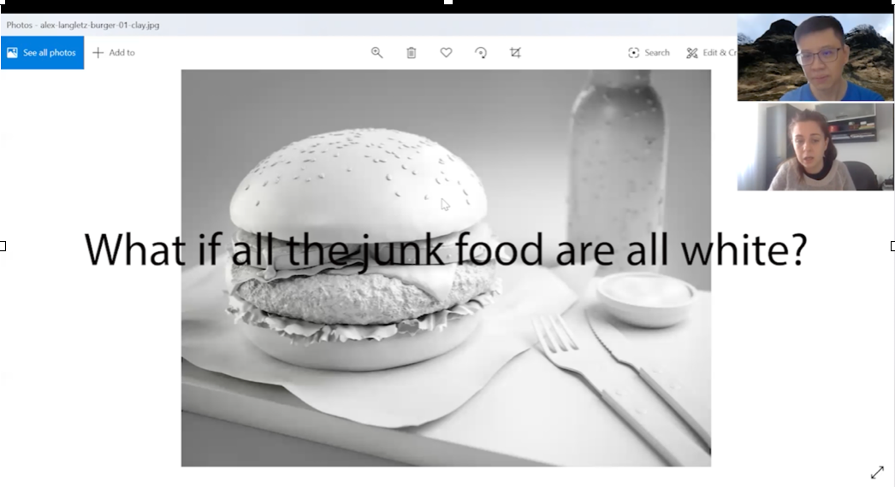The height and width of the screenshot is (487, 895).
Task: Open the Edit & Create menu
Action: (x=711, y=52)
